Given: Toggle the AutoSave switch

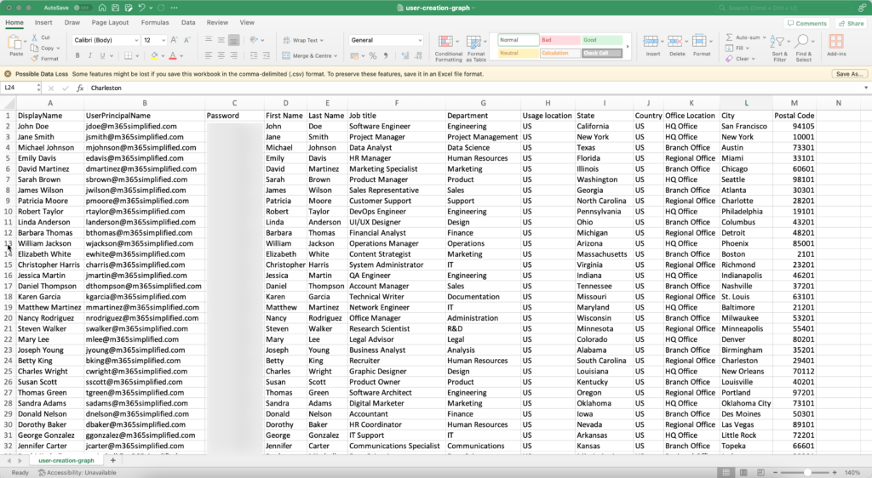Looking at the screenshot, I should tap(83, 8).
